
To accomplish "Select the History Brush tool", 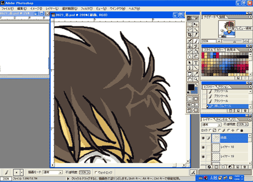I will point(196,46).
